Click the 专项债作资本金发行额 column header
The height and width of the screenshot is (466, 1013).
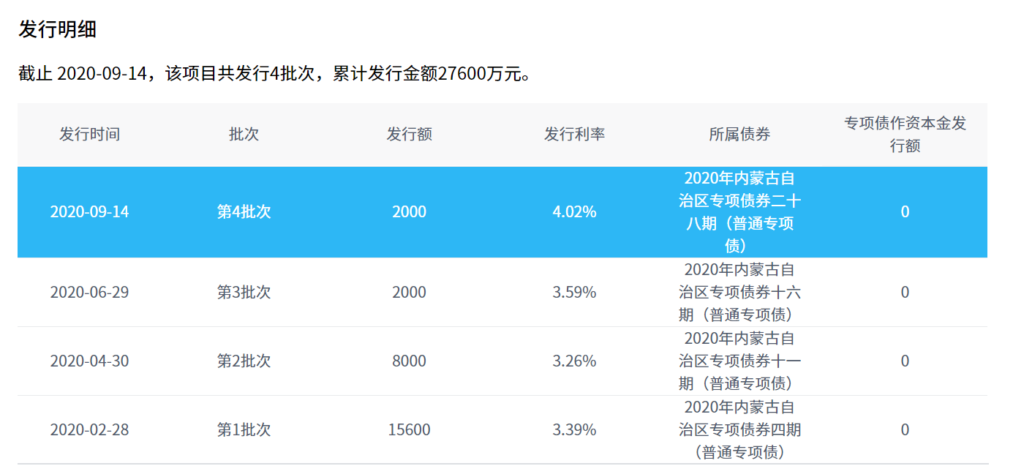[x=905, y=135]
